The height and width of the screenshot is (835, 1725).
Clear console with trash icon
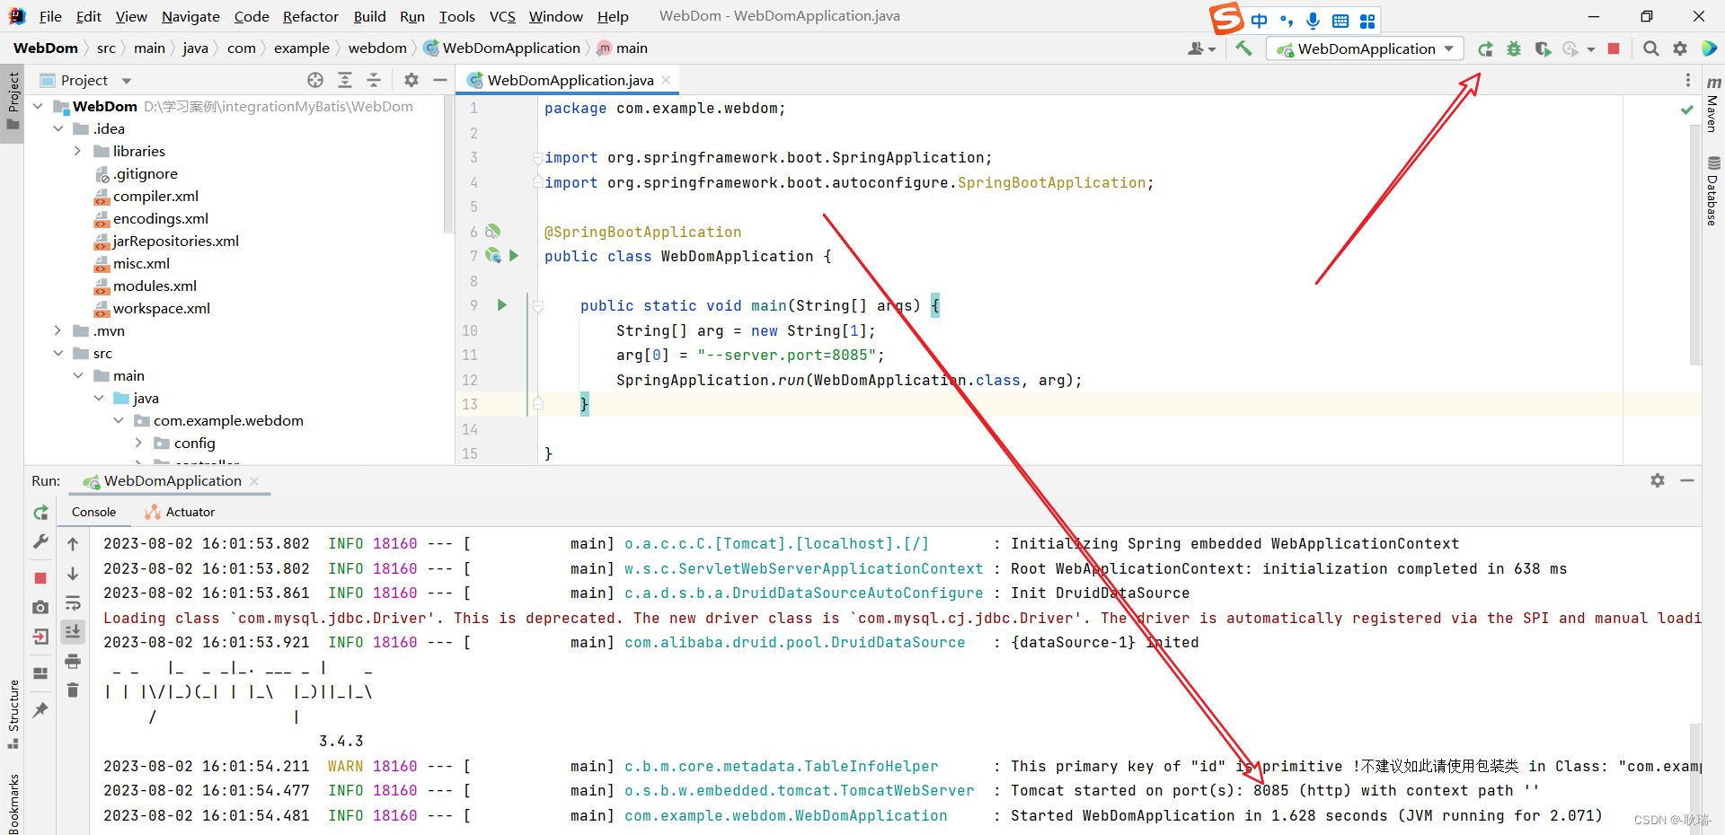pyautogui.click(x=73, y=690)
